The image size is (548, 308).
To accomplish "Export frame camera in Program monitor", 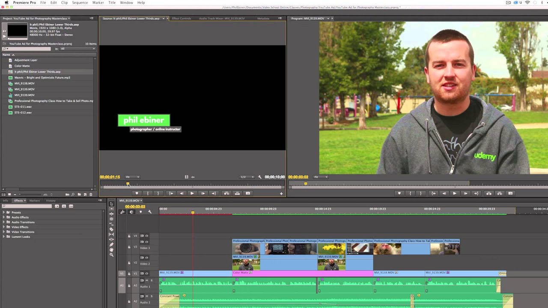I will (x=510, y=193).
